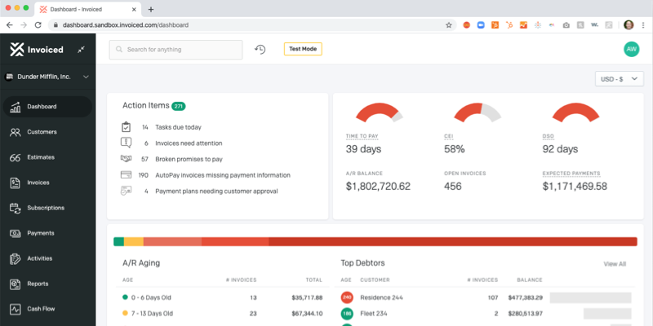This screenshot has width=653, height=326.
Task: Focus the Search for anything field
Action: [x=175, y=50]
